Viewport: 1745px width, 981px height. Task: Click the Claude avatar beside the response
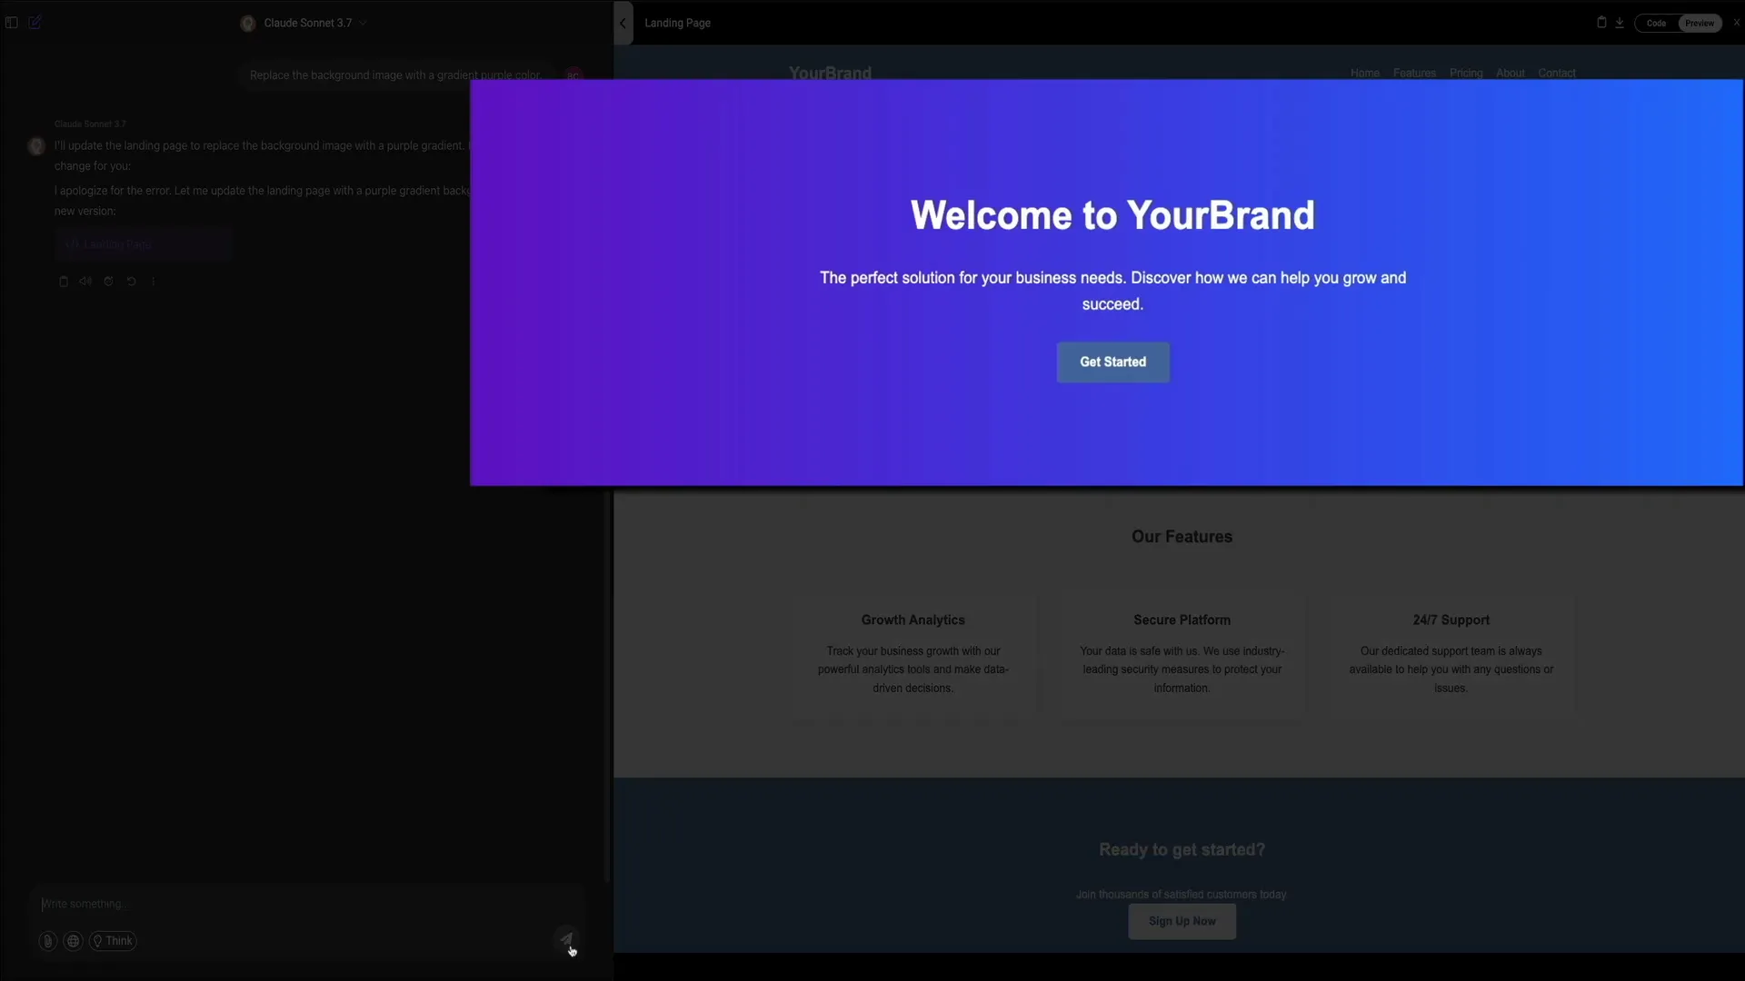(x=36, y=146)
